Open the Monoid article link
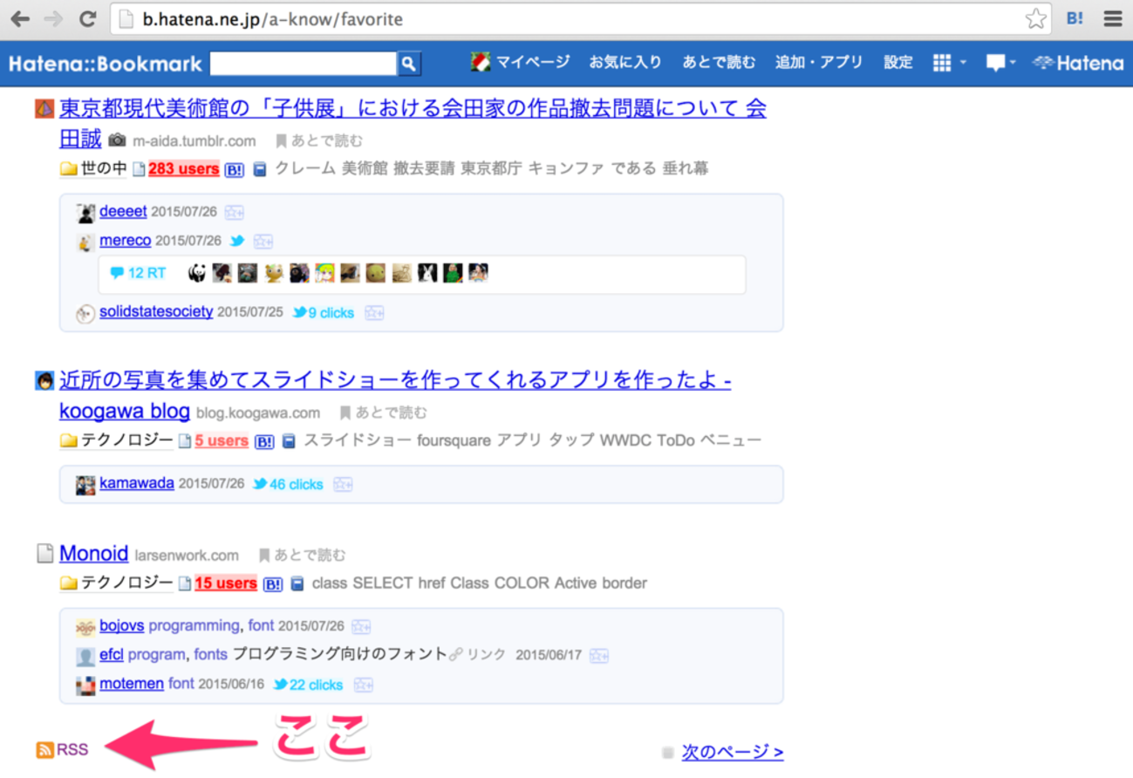The image size is (1133, 778). click(x=93, y=554)
